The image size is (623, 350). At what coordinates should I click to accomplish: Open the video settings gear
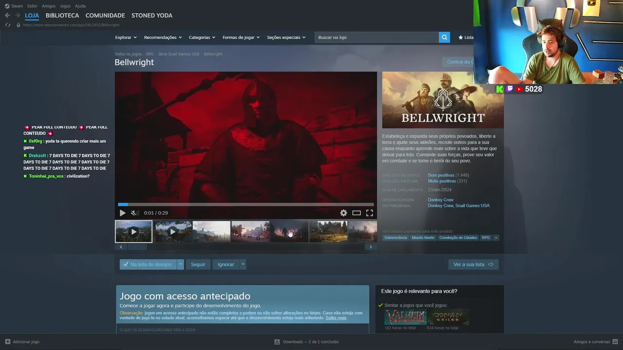point(344,213)
